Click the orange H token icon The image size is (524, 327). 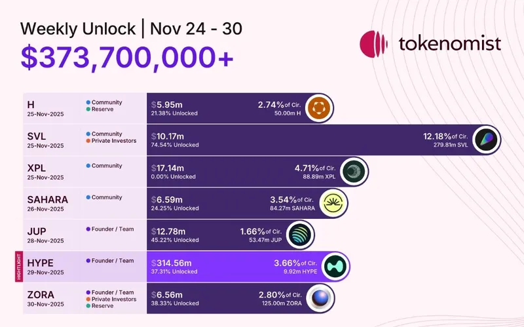319,108
